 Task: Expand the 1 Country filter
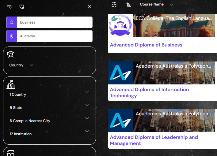[87, 92]
